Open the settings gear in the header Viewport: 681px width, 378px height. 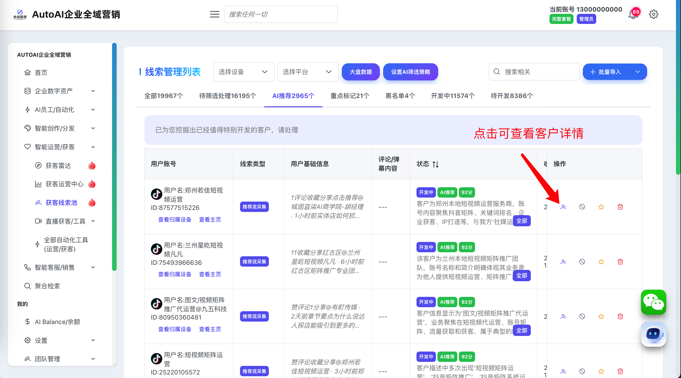653,14
